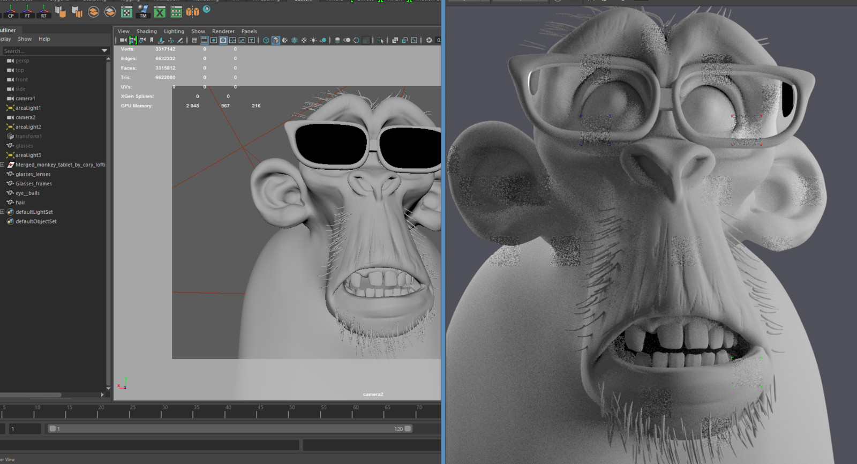Toggle the Use Default Material icon
857x464 pixels.
click(285, 40)
